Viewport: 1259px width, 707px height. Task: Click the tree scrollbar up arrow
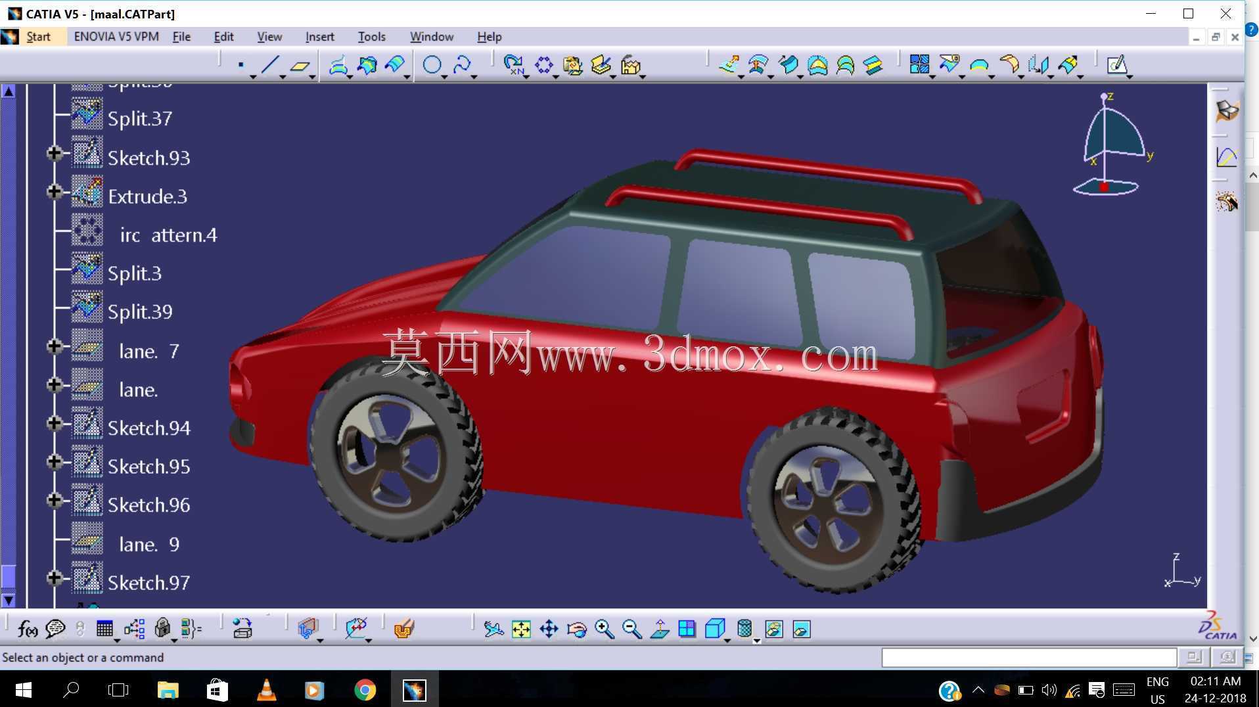9,91
